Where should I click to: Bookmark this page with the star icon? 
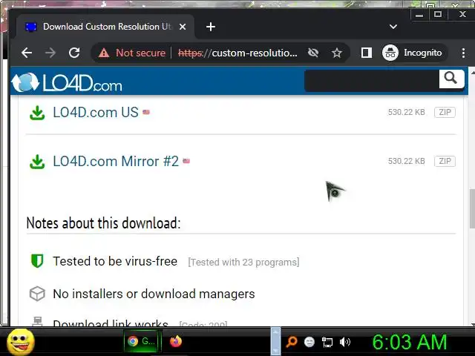point(336,53)
